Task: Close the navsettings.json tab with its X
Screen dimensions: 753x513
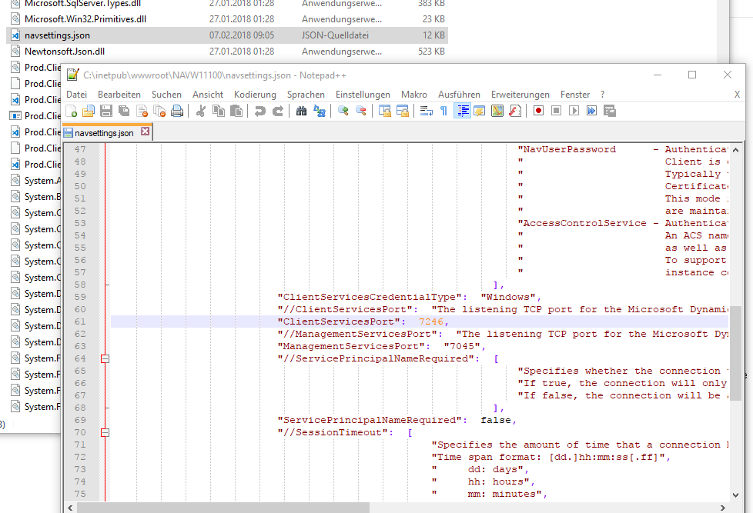Action: (x=144, y=132)
